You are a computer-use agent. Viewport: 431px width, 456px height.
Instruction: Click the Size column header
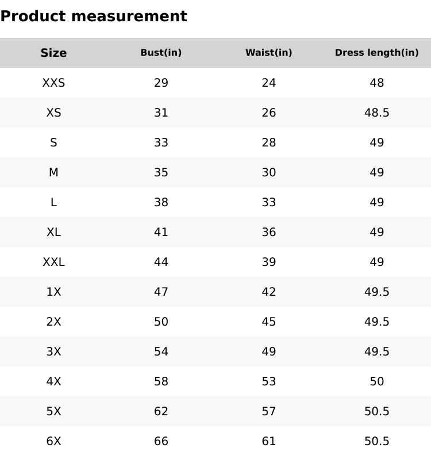(53, 53)
